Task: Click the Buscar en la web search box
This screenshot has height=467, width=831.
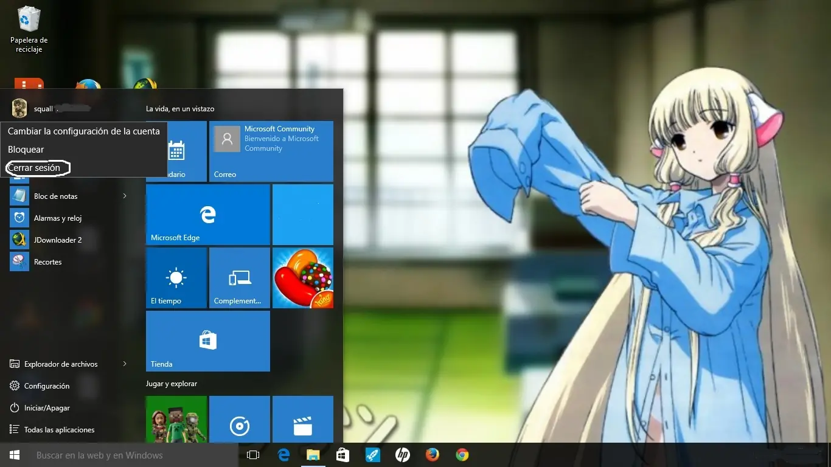Action: pyautogui.click(x=134, y=455)
